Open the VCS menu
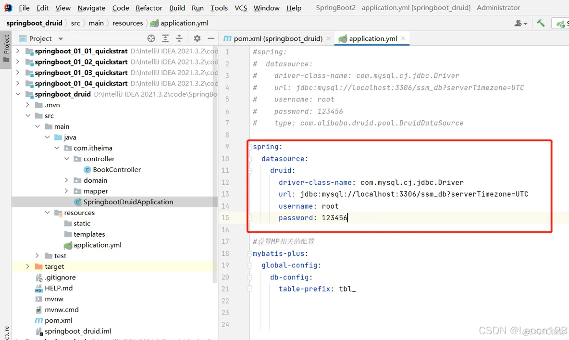The height and width of the screenshot is (340, 569). (241, 8)
